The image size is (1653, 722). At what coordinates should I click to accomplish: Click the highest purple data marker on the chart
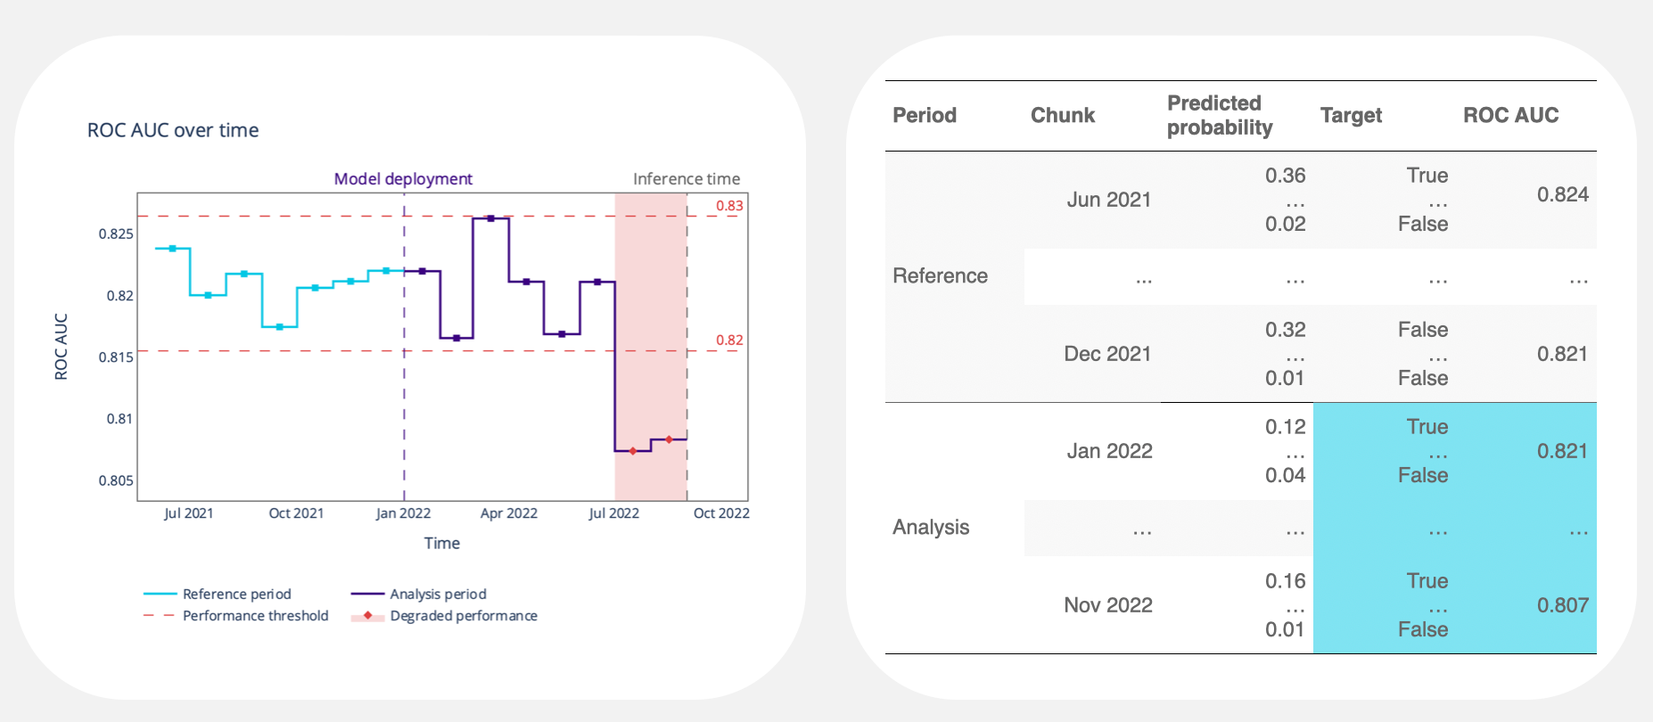[490, 218]
